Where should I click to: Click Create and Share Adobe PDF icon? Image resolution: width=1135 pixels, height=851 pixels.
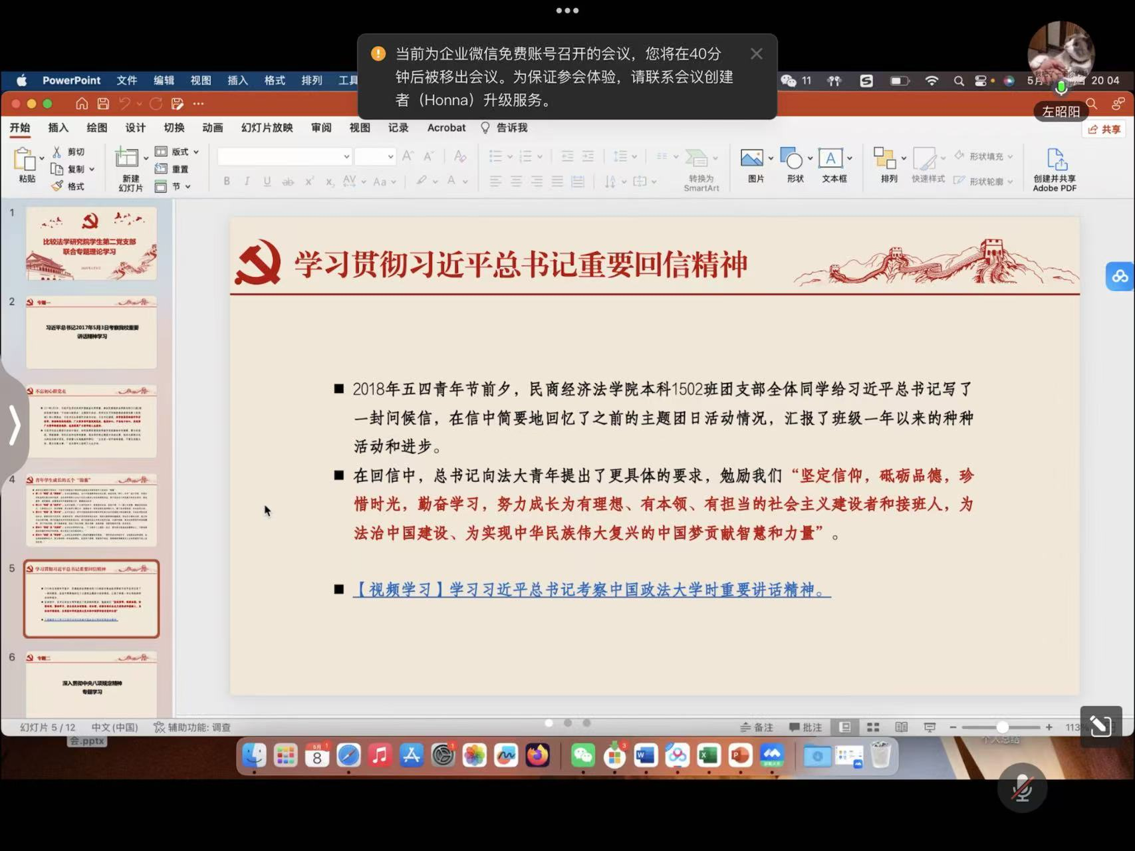click(1055, 161)
